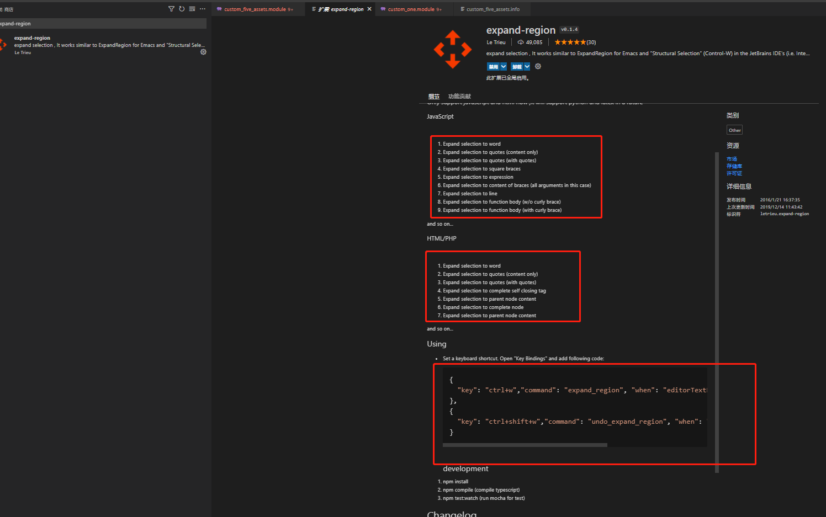Open the custom_one.module tab
Viewport: 826px width, 517px height.
pos(411,9)
